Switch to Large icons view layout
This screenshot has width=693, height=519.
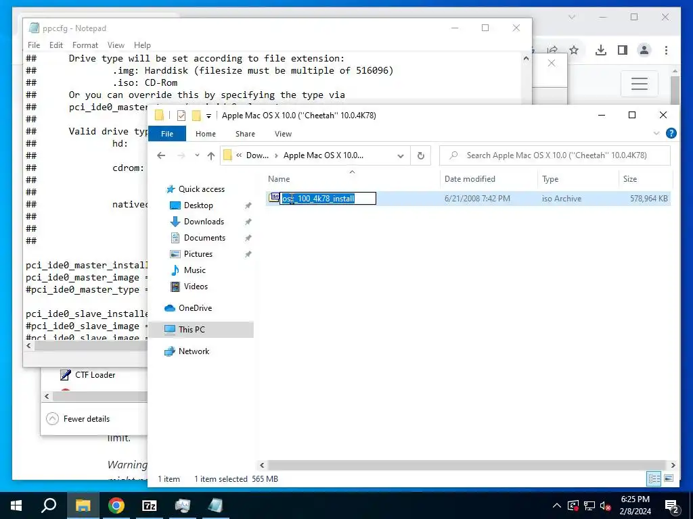tap(669, 479)
